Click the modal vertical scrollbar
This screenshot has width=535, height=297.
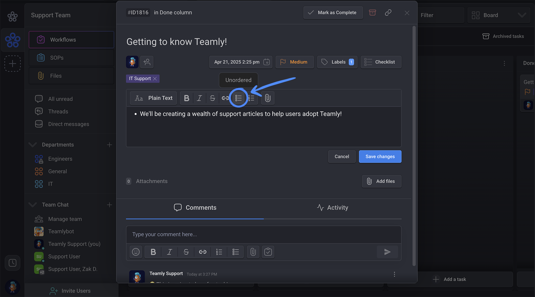tap(414, 146)
